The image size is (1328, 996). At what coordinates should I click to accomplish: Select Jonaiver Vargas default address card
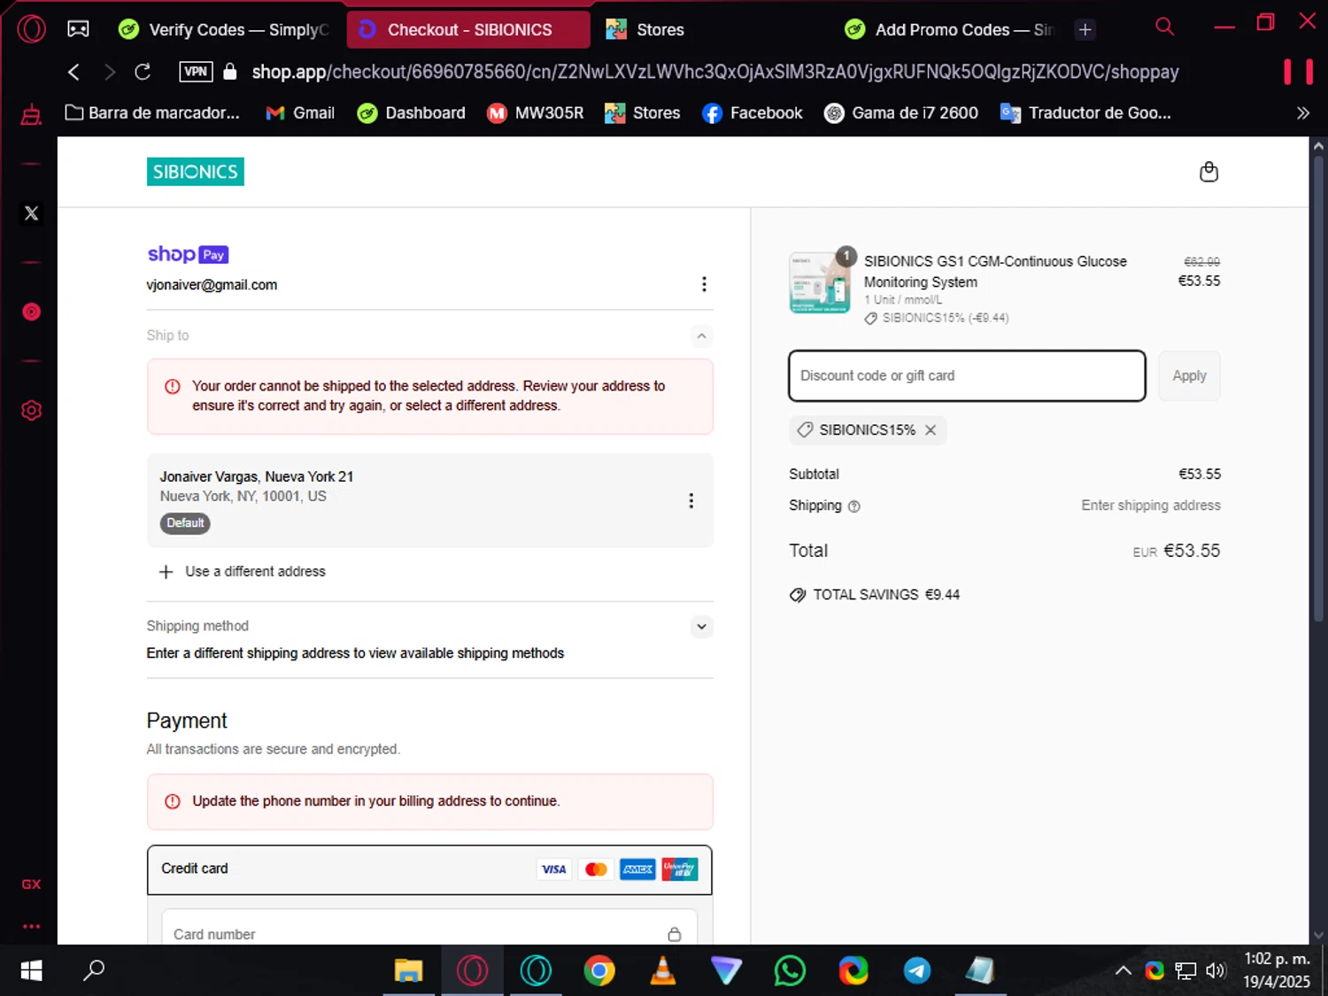pos(429,500)
